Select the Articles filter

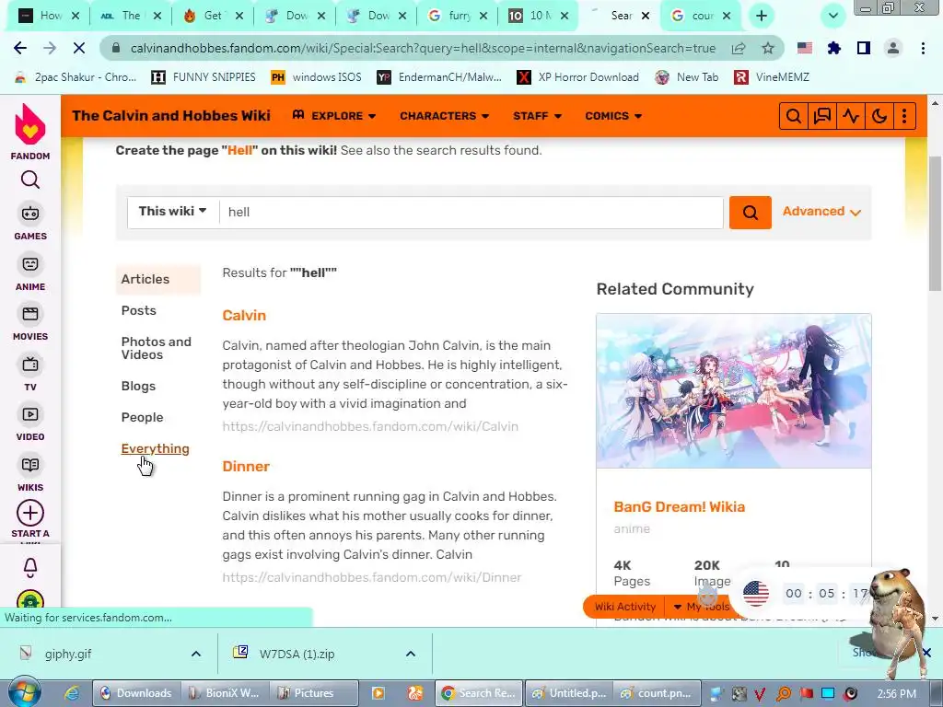tap(158, 279)
